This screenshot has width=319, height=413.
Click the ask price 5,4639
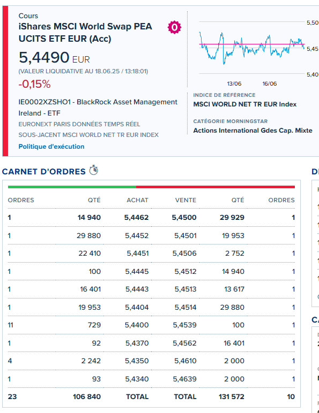pyautogui.click(x=184, y=379)
